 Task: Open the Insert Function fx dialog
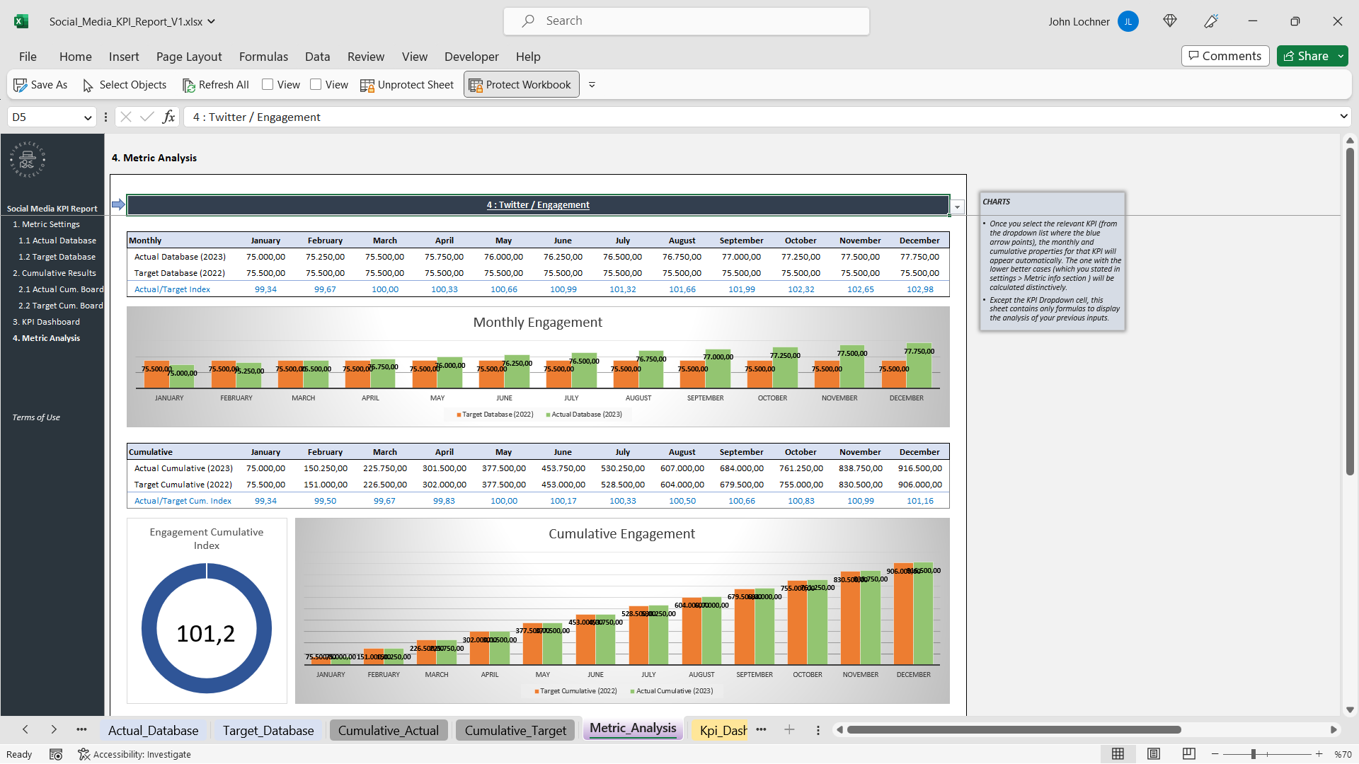[x=168, y=117]
